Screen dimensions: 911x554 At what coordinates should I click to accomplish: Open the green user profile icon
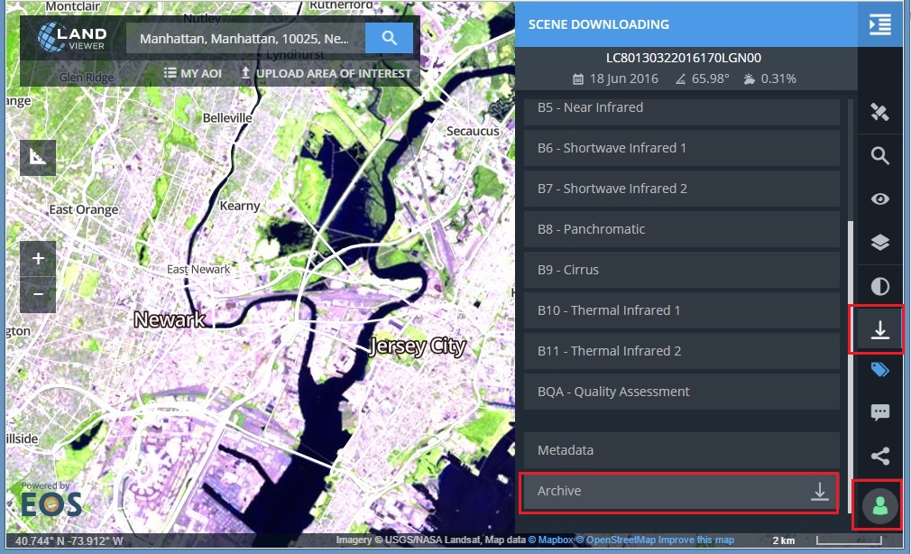click(x=879, y=506)
